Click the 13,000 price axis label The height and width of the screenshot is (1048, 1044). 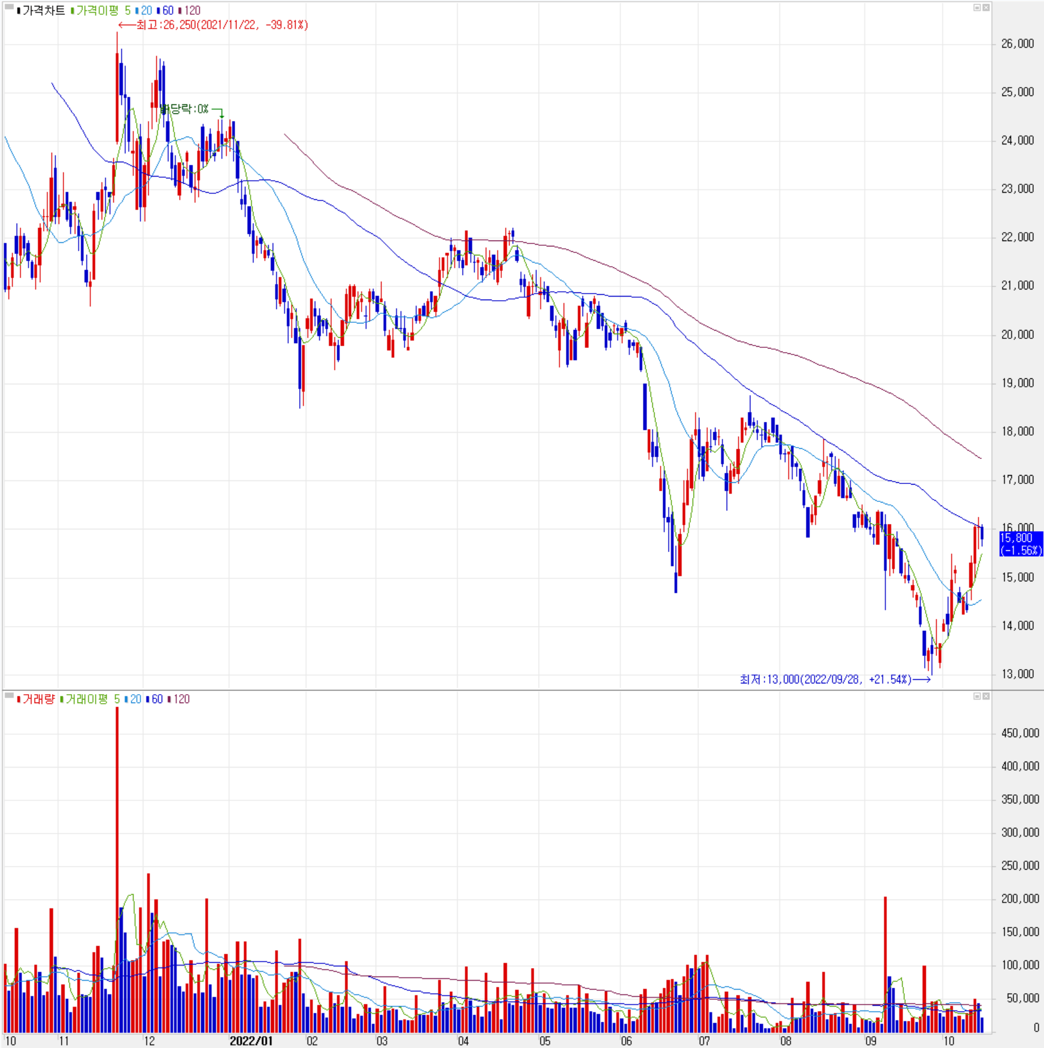pos(1017,674)
